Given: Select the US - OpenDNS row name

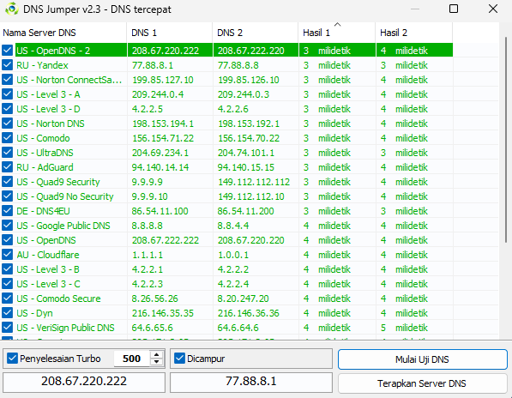Looking at the screenshot, I should pyautogui.click(x=46, y=240).
